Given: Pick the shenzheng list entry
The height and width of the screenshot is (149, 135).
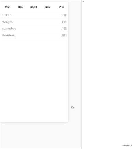Looking at the screenshot, I should tap(34, 35).
